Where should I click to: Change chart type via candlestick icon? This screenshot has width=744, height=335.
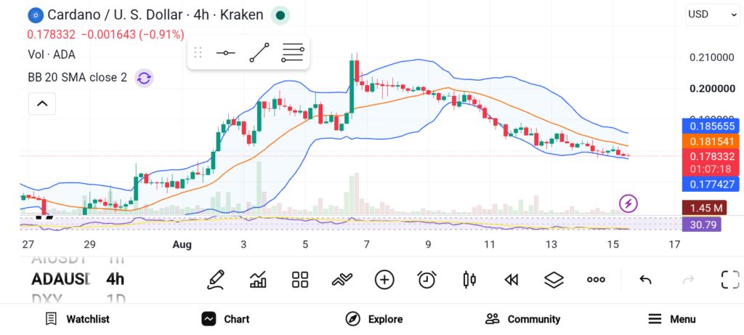click(469, 280)
